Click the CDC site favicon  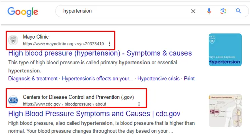(x=13, y=100)
